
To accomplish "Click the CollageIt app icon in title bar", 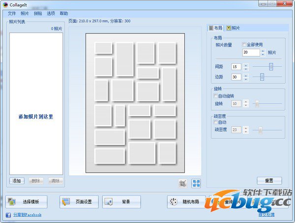I will tap(5, 4).
